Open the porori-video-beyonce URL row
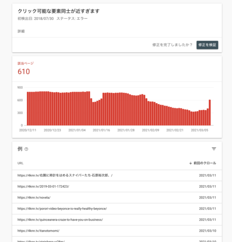 [117, 208]
